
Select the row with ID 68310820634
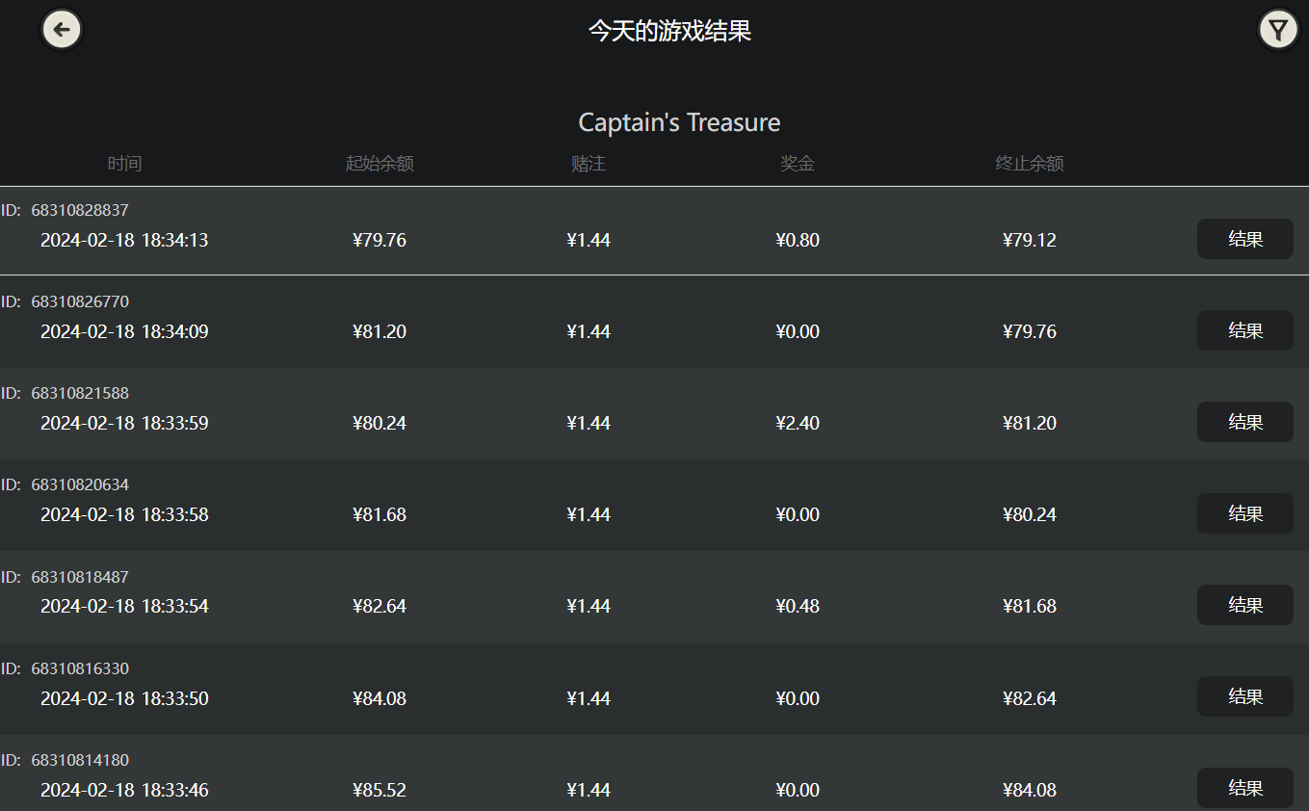pos(80,484)
